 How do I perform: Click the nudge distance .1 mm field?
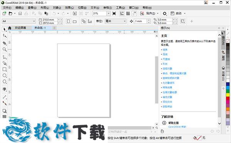[x=141, y=21]
